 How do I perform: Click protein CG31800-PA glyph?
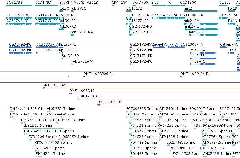click(183, 47)
